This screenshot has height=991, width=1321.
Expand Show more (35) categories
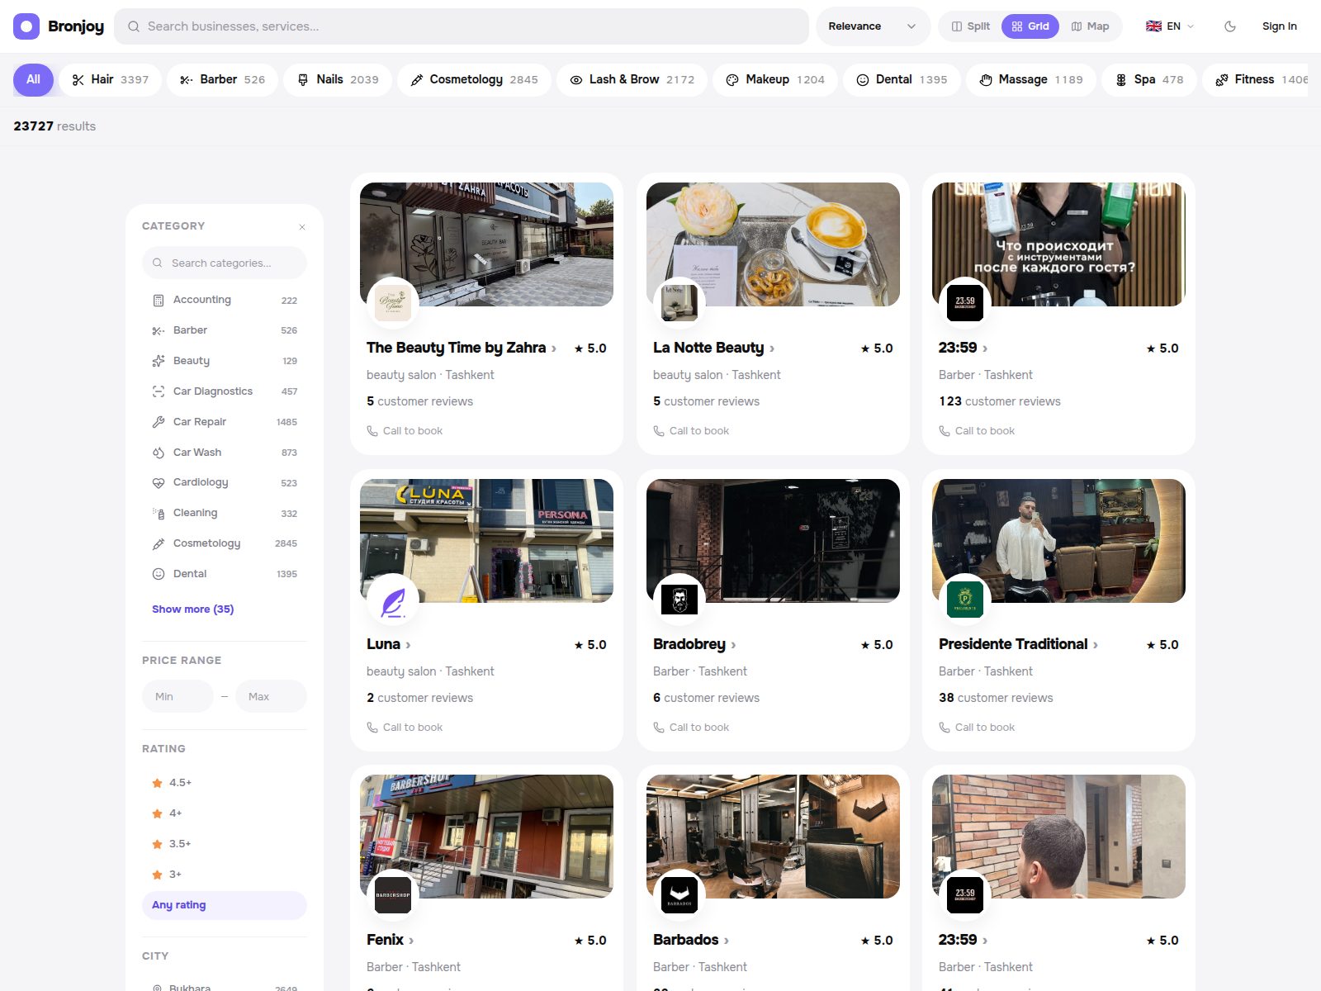coord(193,609)
